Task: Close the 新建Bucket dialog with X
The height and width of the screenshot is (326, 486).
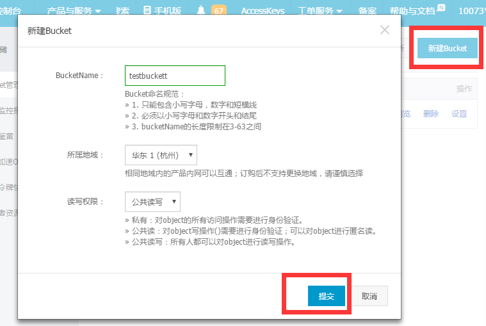Action: [384, 29]
